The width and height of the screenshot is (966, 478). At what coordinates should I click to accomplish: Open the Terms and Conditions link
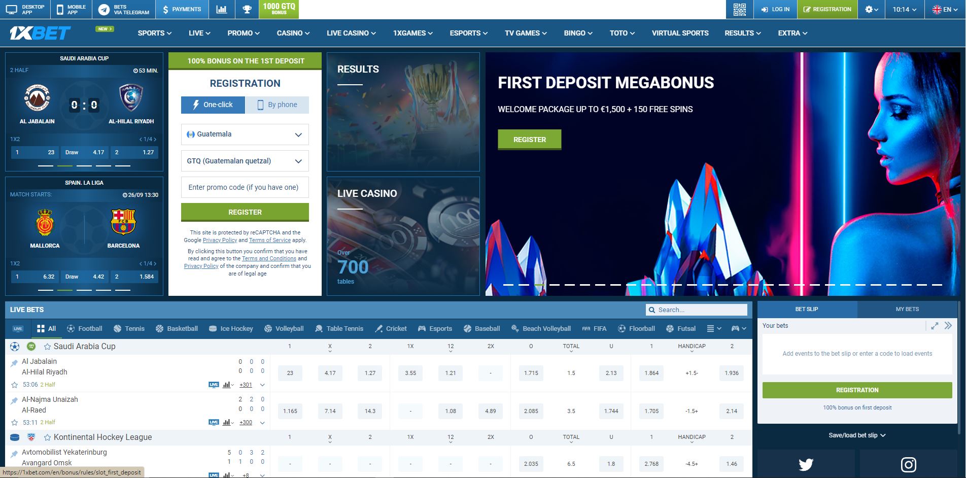point(269,258)
